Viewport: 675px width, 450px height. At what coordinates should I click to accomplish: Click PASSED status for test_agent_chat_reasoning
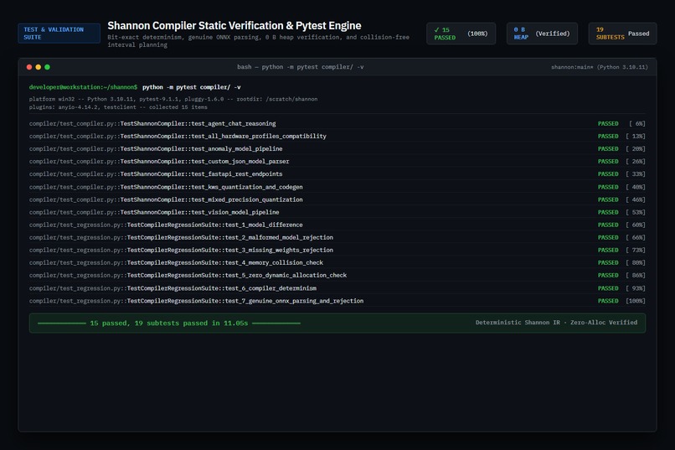coord(608,123)
